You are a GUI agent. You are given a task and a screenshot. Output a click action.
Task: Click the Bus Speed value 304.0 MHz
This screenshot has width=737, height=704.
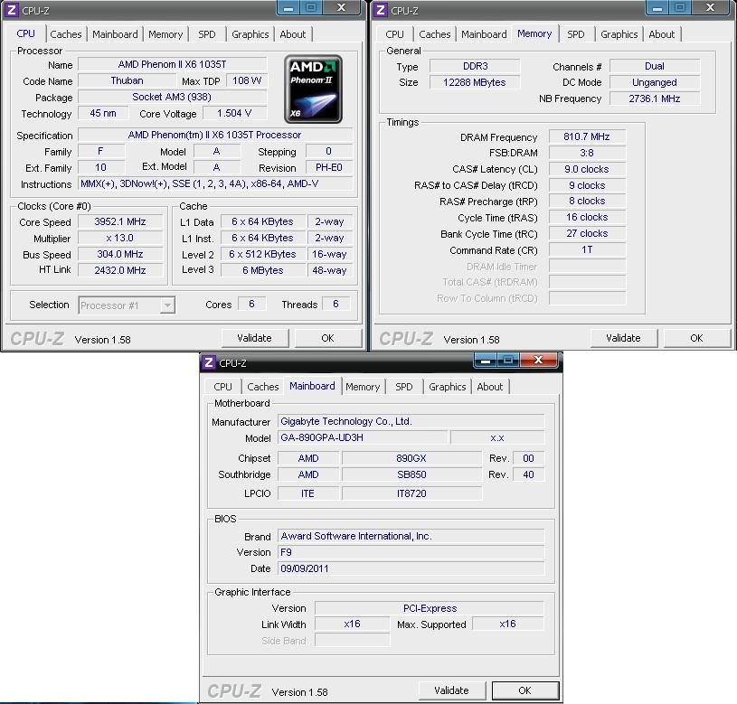[x=120, y=254]
